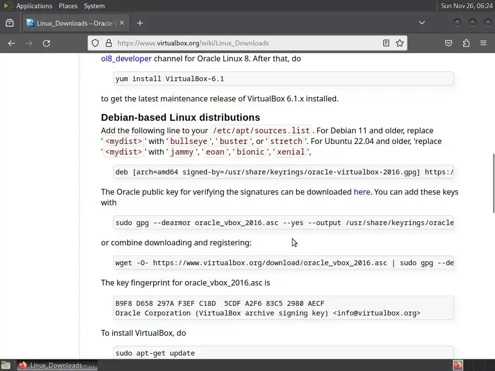Open tracking protection shield icon
The image size is (495, 371).
coord(95,43)
